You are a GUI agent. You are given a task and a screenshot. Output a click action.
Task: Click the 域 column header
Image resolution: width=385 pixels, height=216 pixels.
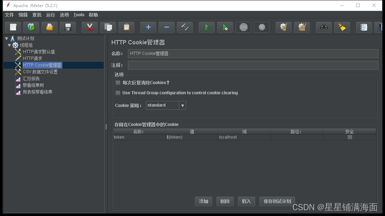click(x=244, y=132)
